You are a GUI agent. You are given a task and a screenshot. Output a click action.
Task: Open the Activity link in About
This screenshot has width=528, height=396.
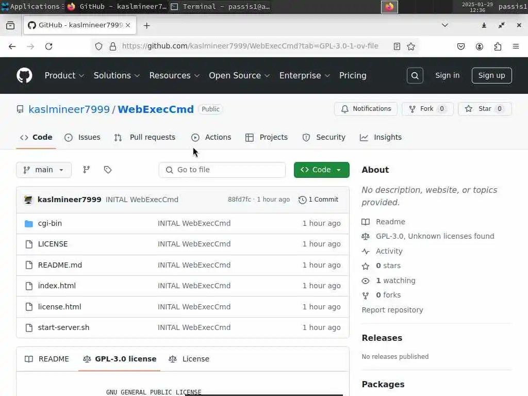click(389, 251)
